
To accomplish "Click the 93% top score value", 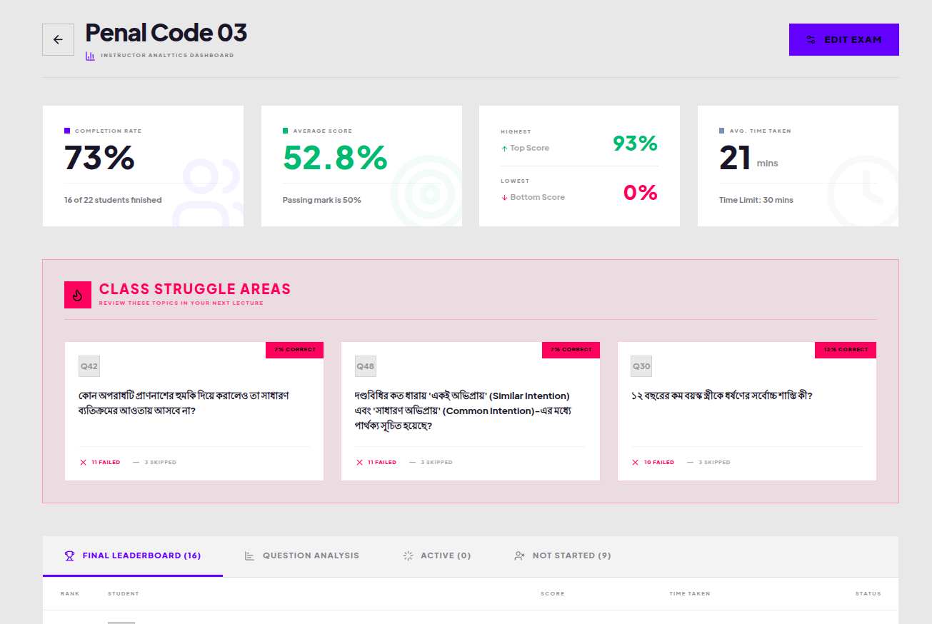I will pos(635,144).
